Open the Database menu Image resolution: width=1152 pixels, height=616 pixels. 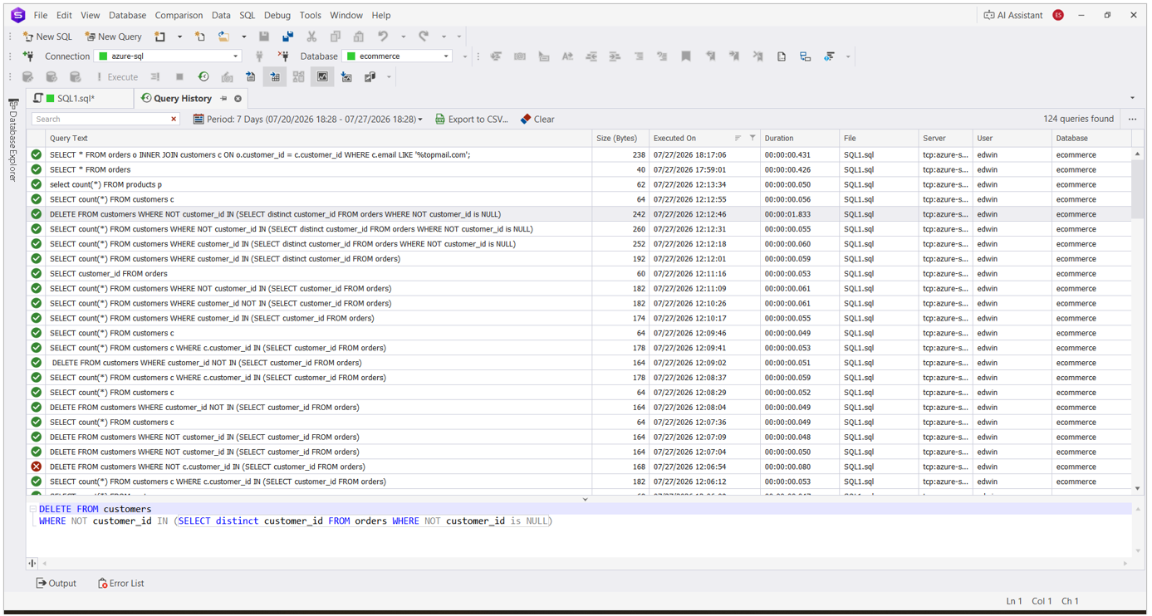click(127, 15)
